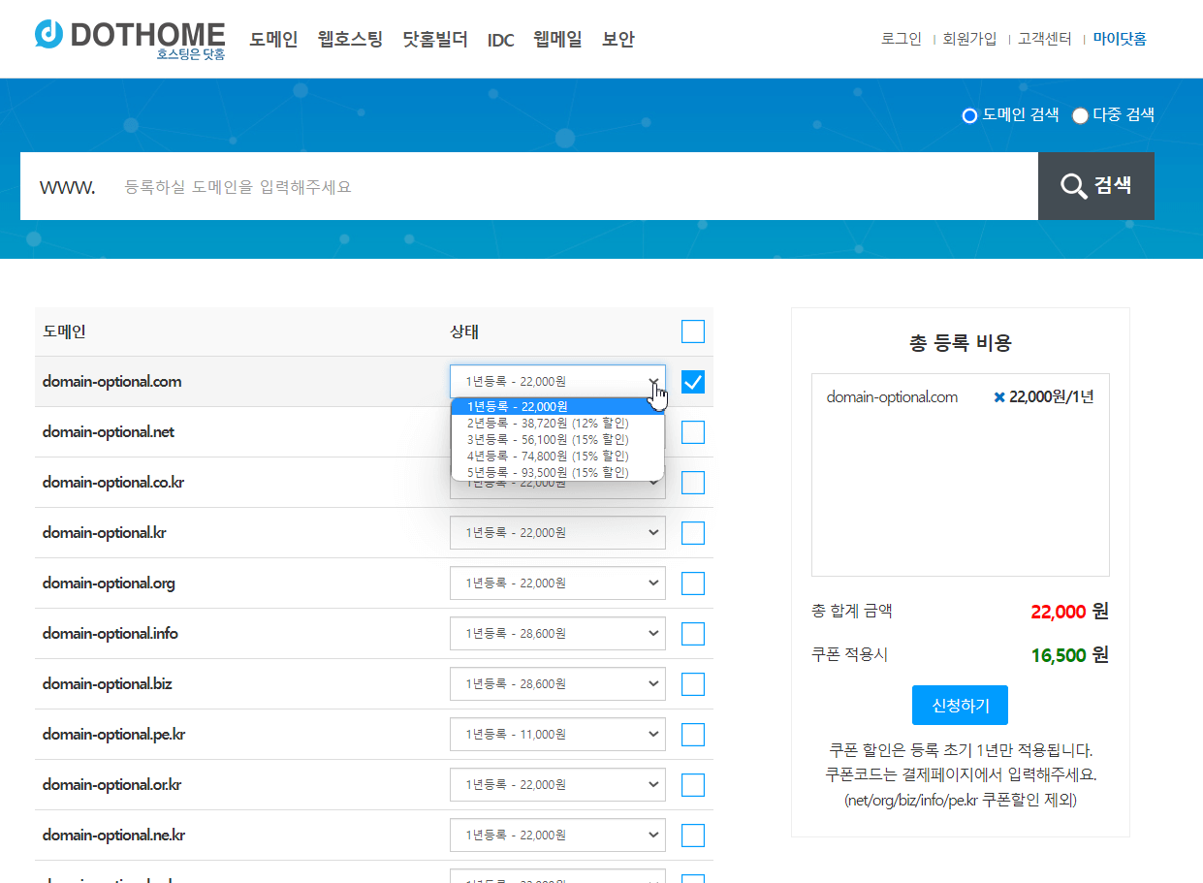Click the 도메인 menu item
Image resolution: width=1203 pixels, height=883 pixels.
(x=273, y=40)
